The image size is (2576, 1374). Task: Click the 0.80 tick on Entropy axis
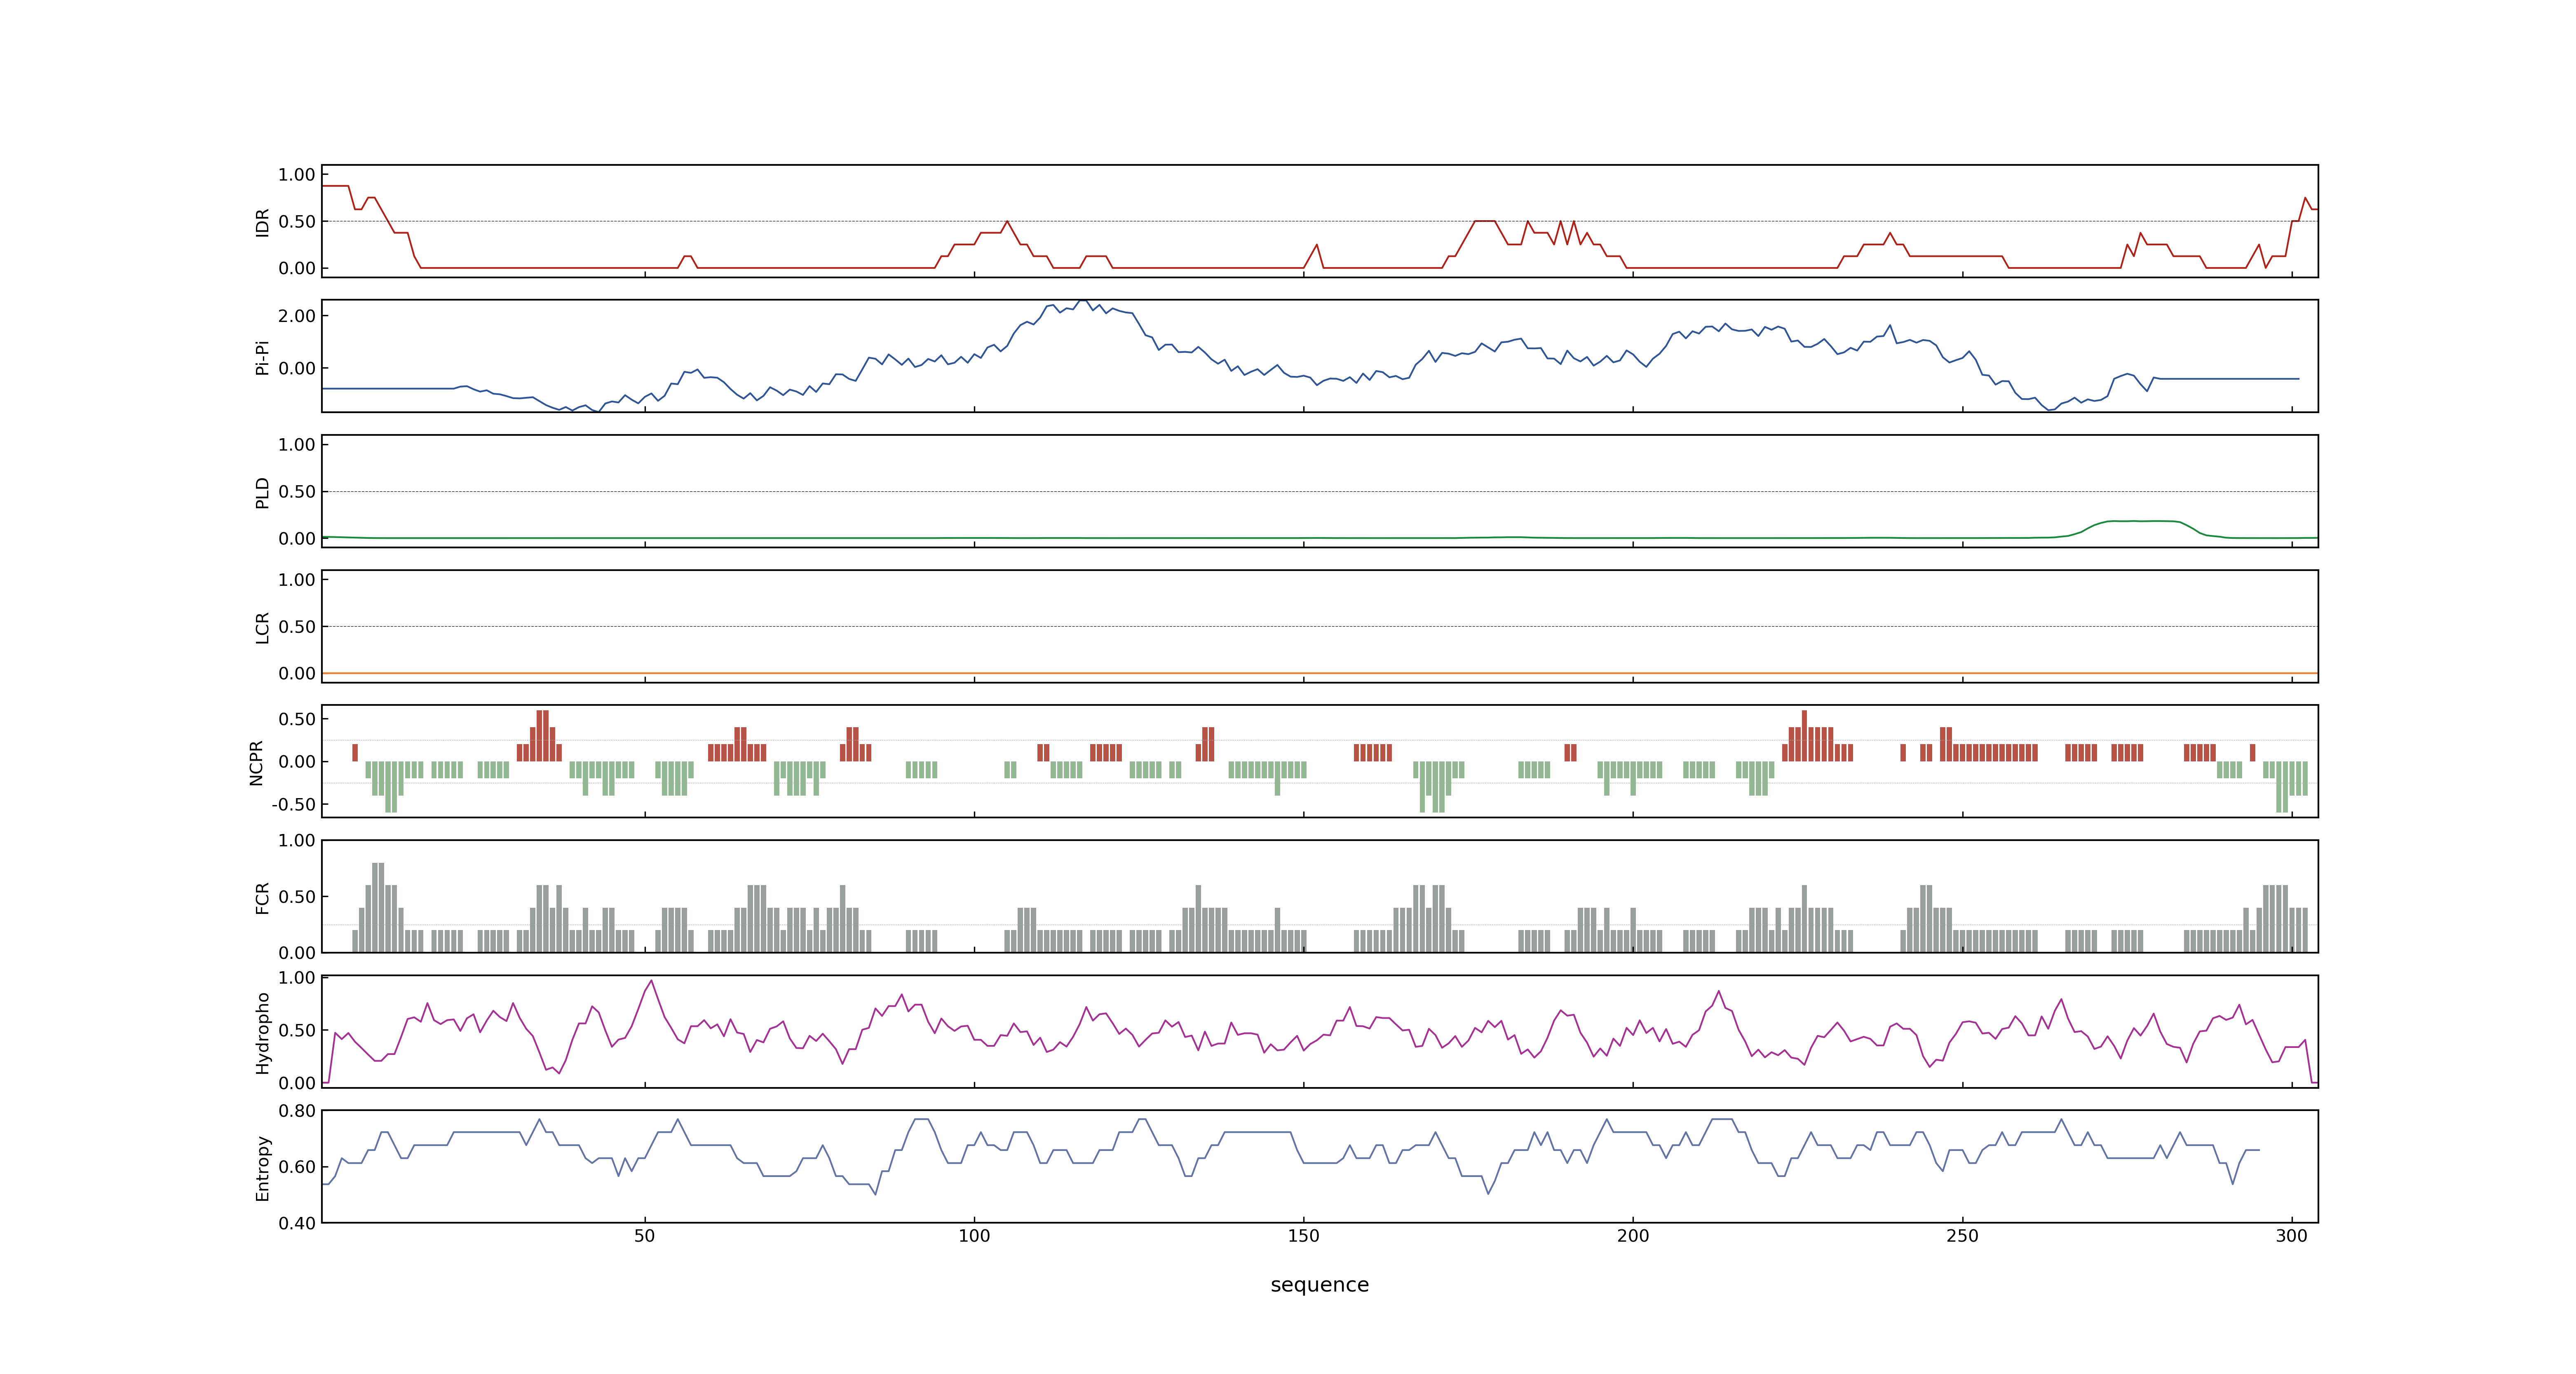[297, 1111]
